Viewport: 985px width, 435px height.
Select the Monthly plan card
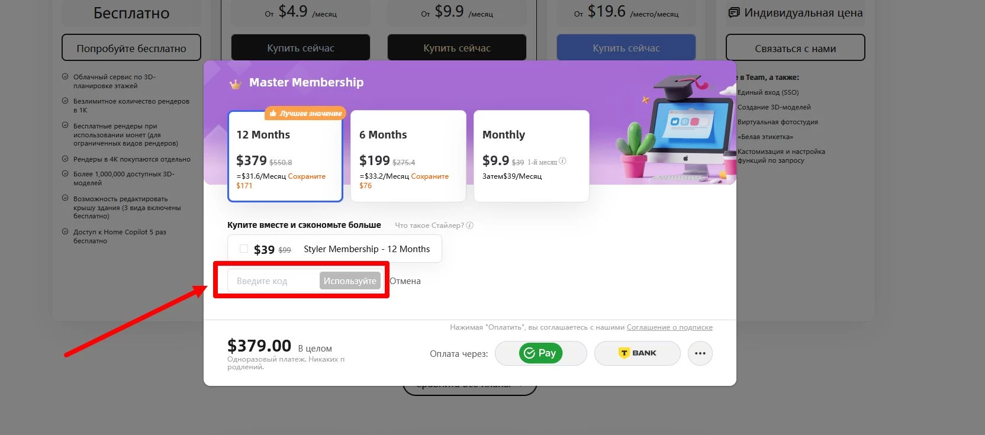pos(532,156)
